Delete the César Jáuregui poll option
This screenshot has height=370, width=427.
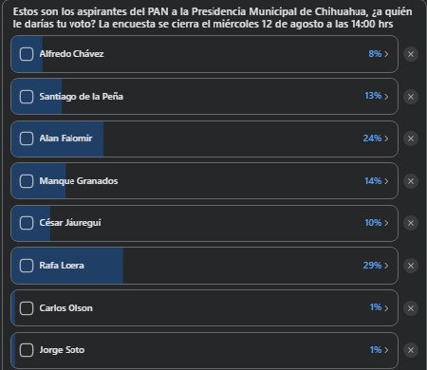point(411,223)
